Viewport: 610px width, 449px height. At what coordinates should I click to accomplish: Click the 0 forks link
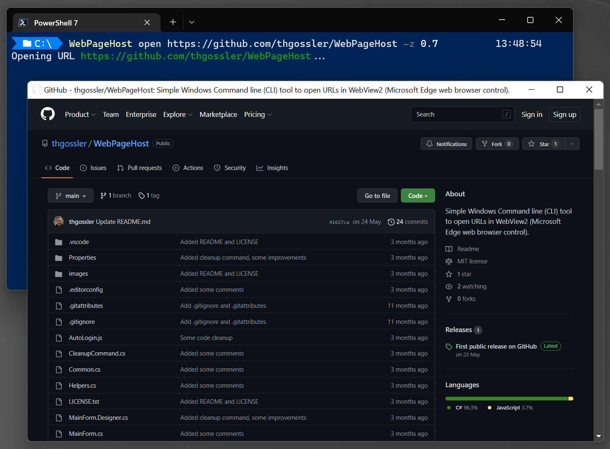466,299
